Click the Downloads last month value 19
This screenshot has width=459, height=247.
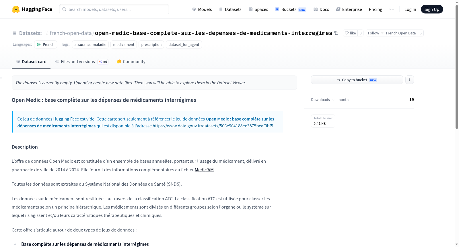(x=412, y=100)
